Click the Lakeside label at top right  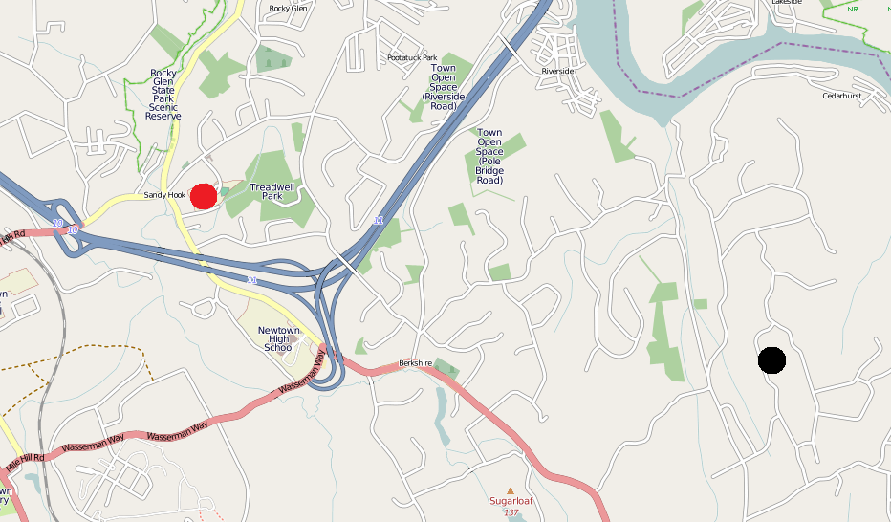click(787, 2)
